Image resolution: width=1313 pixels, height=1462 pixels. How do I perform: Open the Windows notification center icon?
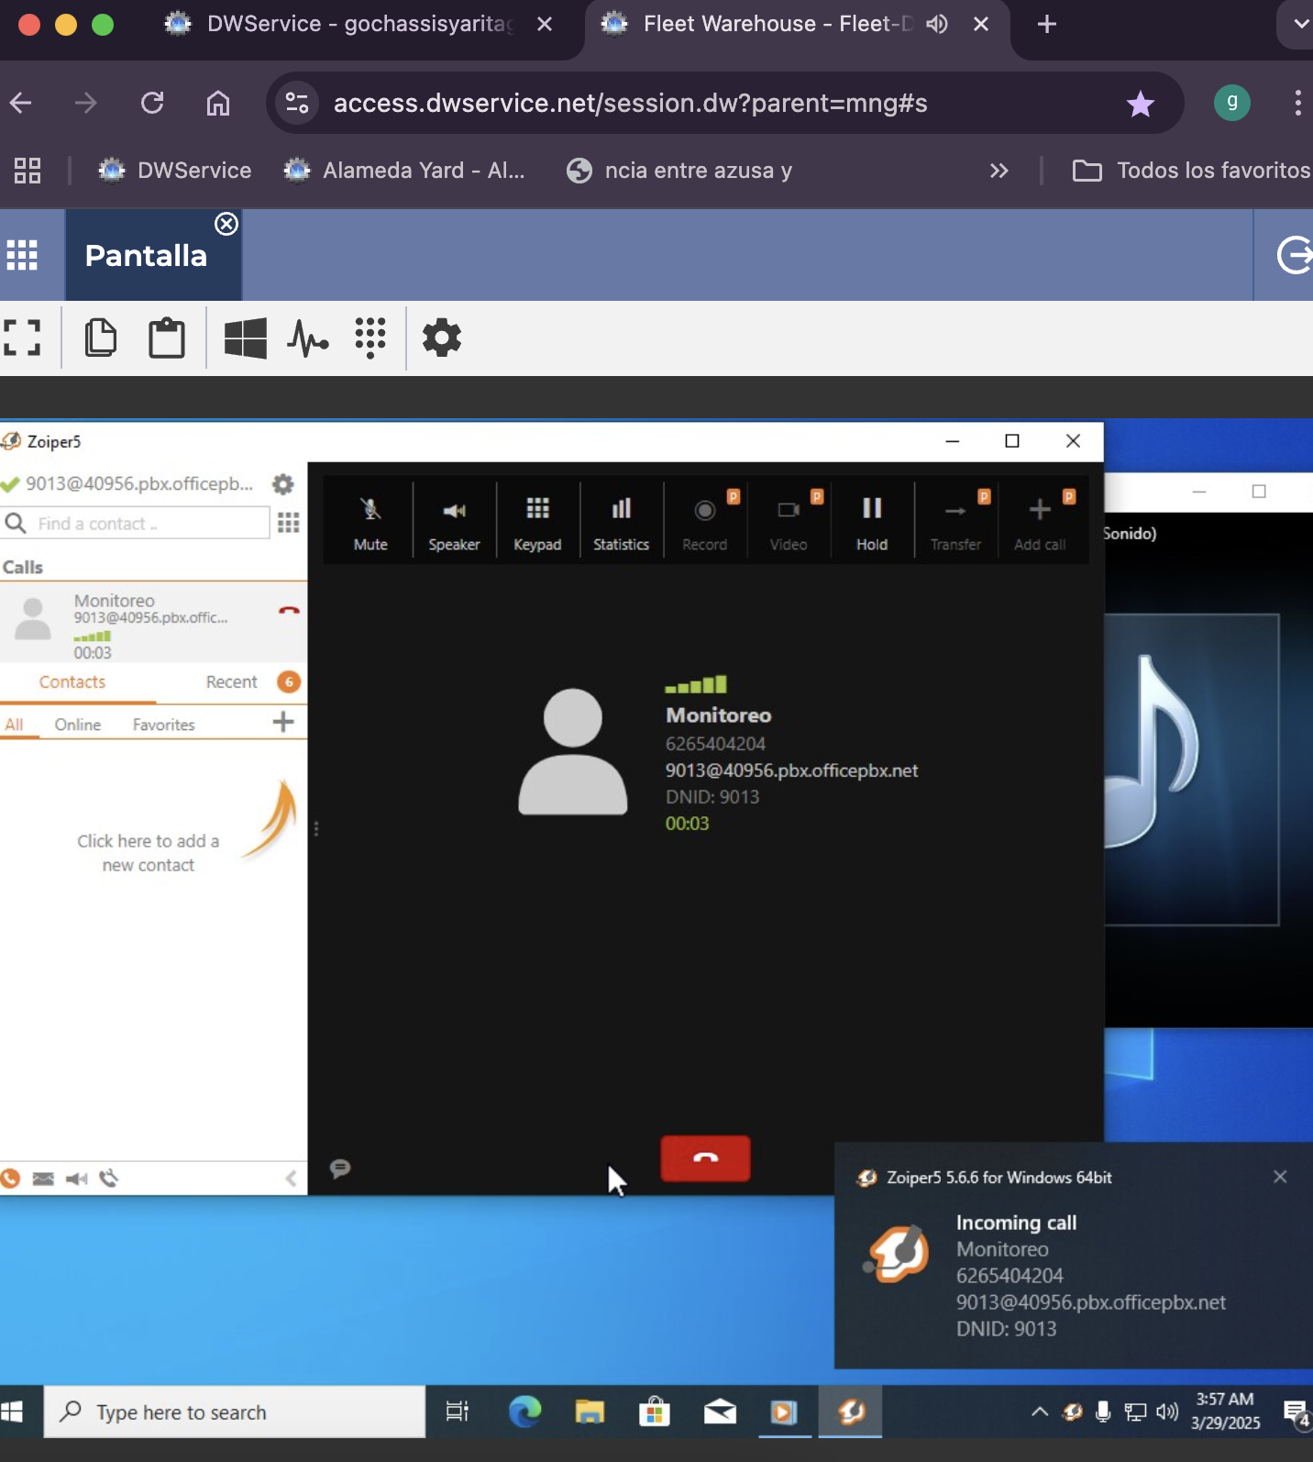point(1296,1413)
